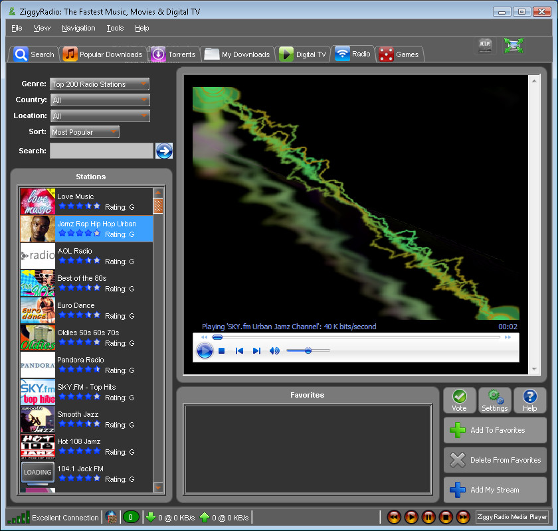Click the red rewind button in status bar
Viewport: 558px width, 531px height.
[x=394, y=517]
